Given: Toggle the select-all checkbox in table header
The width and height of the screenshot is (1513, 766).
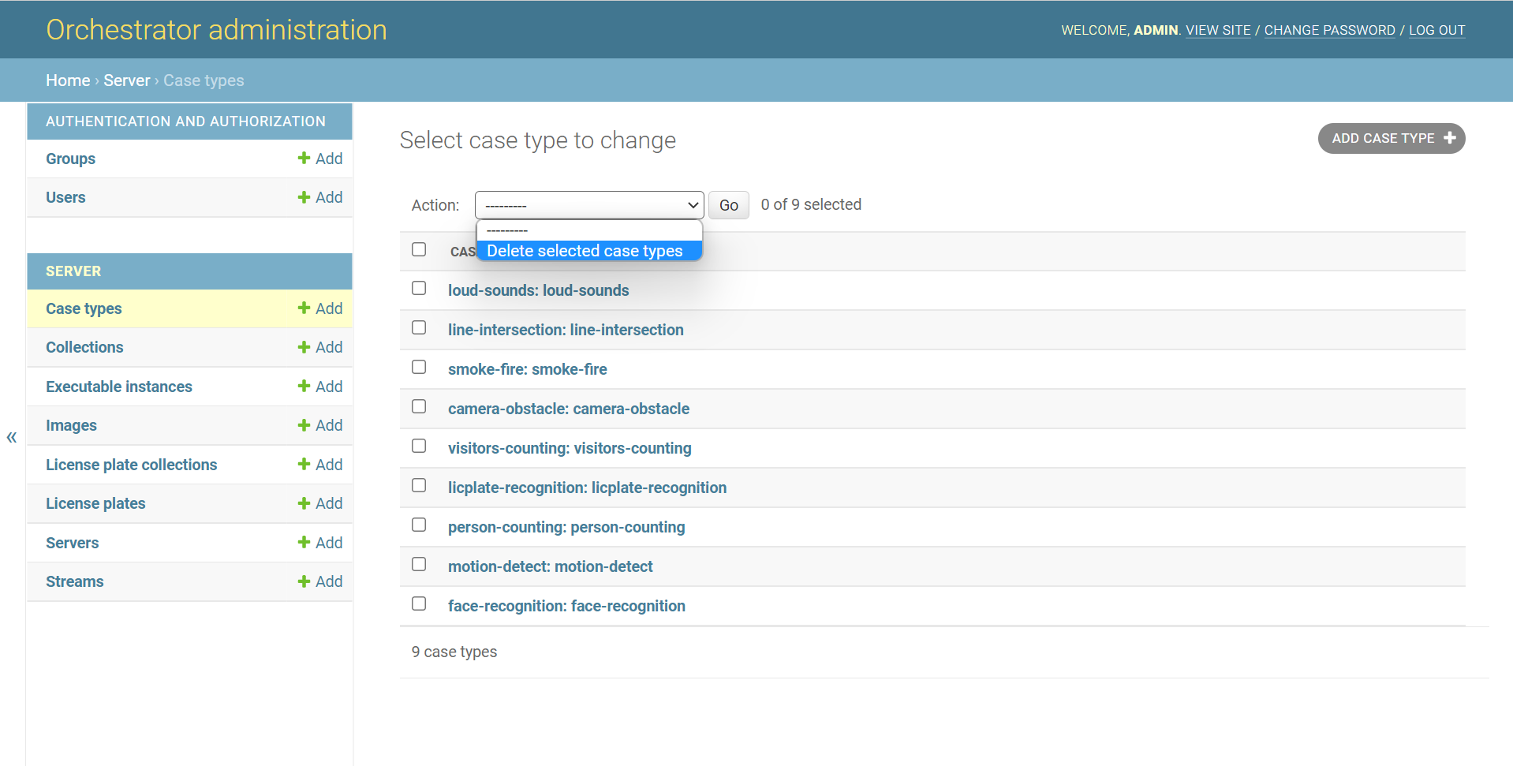Looking at the screenshot, I should pyautogui.click(x=419, y=249).
